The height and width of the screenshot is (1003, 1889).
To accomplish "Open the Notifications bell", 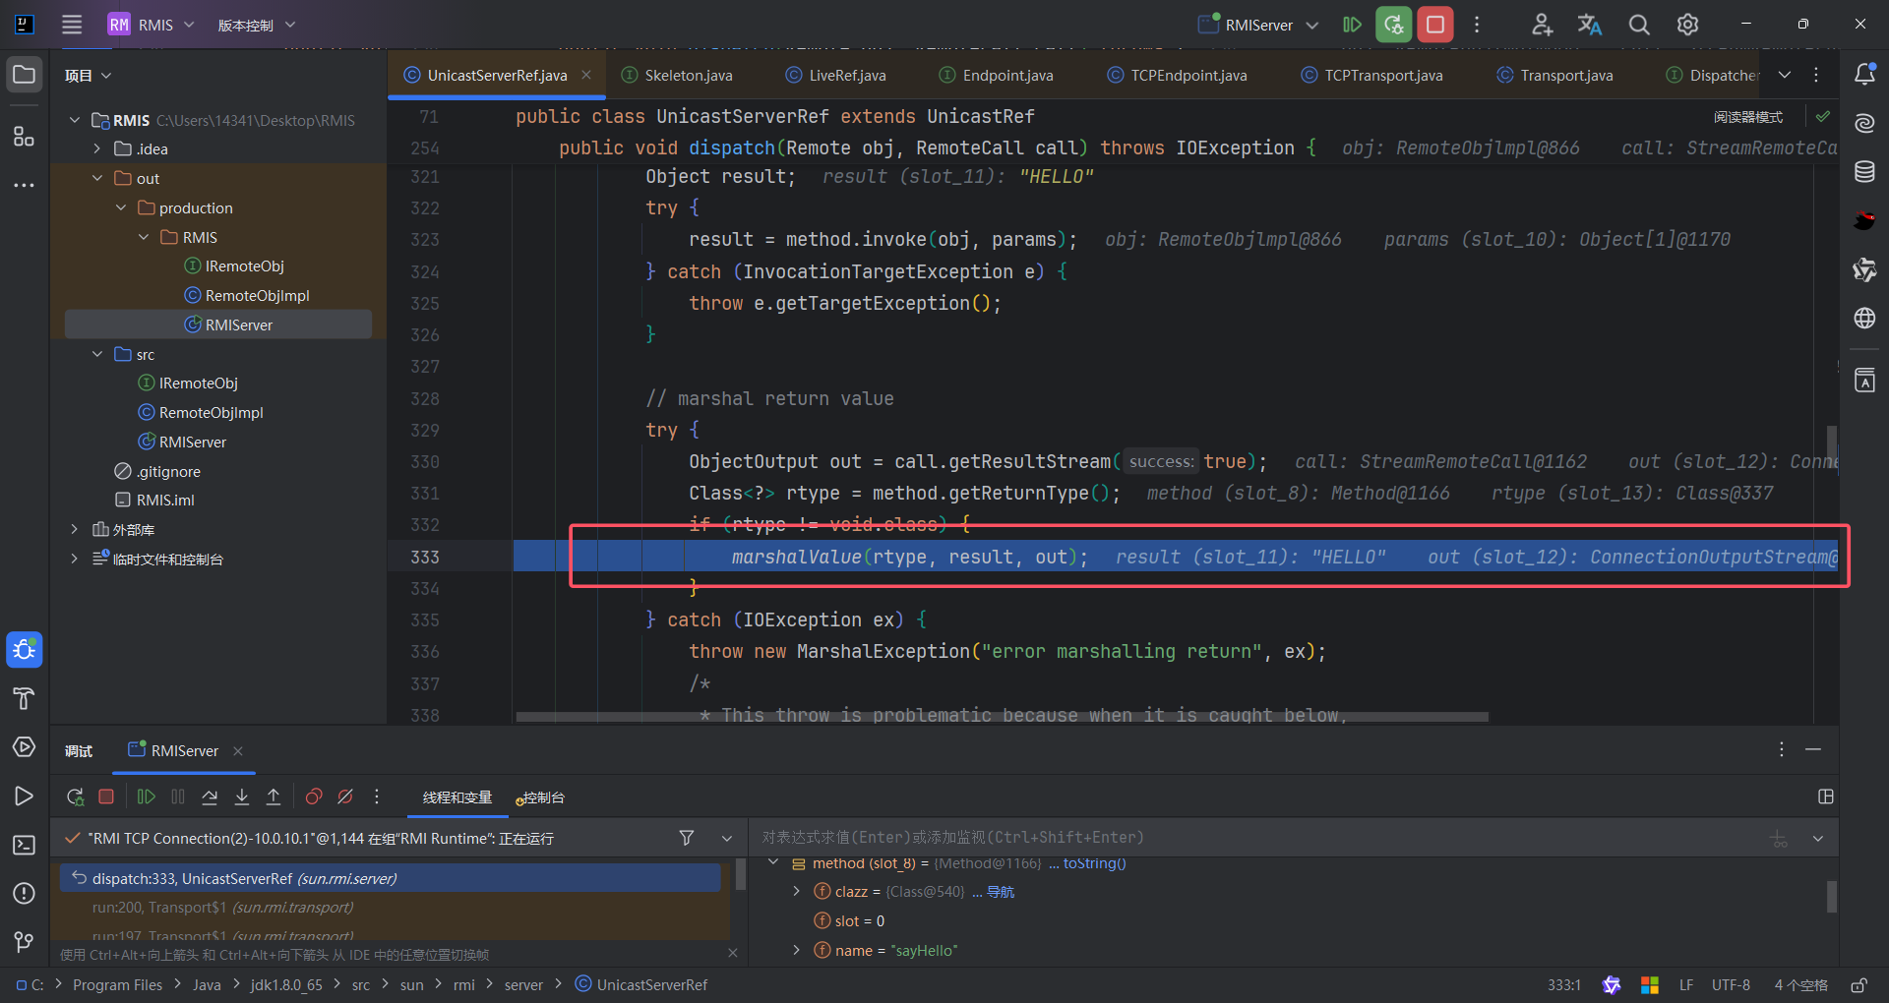I will [x=1864, y=75].
